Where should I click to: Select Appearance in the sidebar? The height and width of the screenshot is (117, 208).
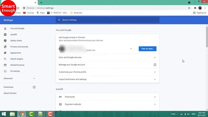tap(16, 53)
